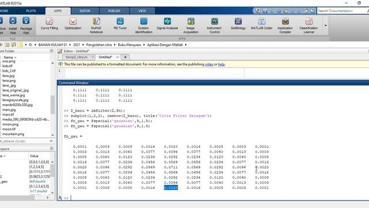Select the tampil_citra.m editor tab
This screenshot has height=208, width=369.
point(77,57)
